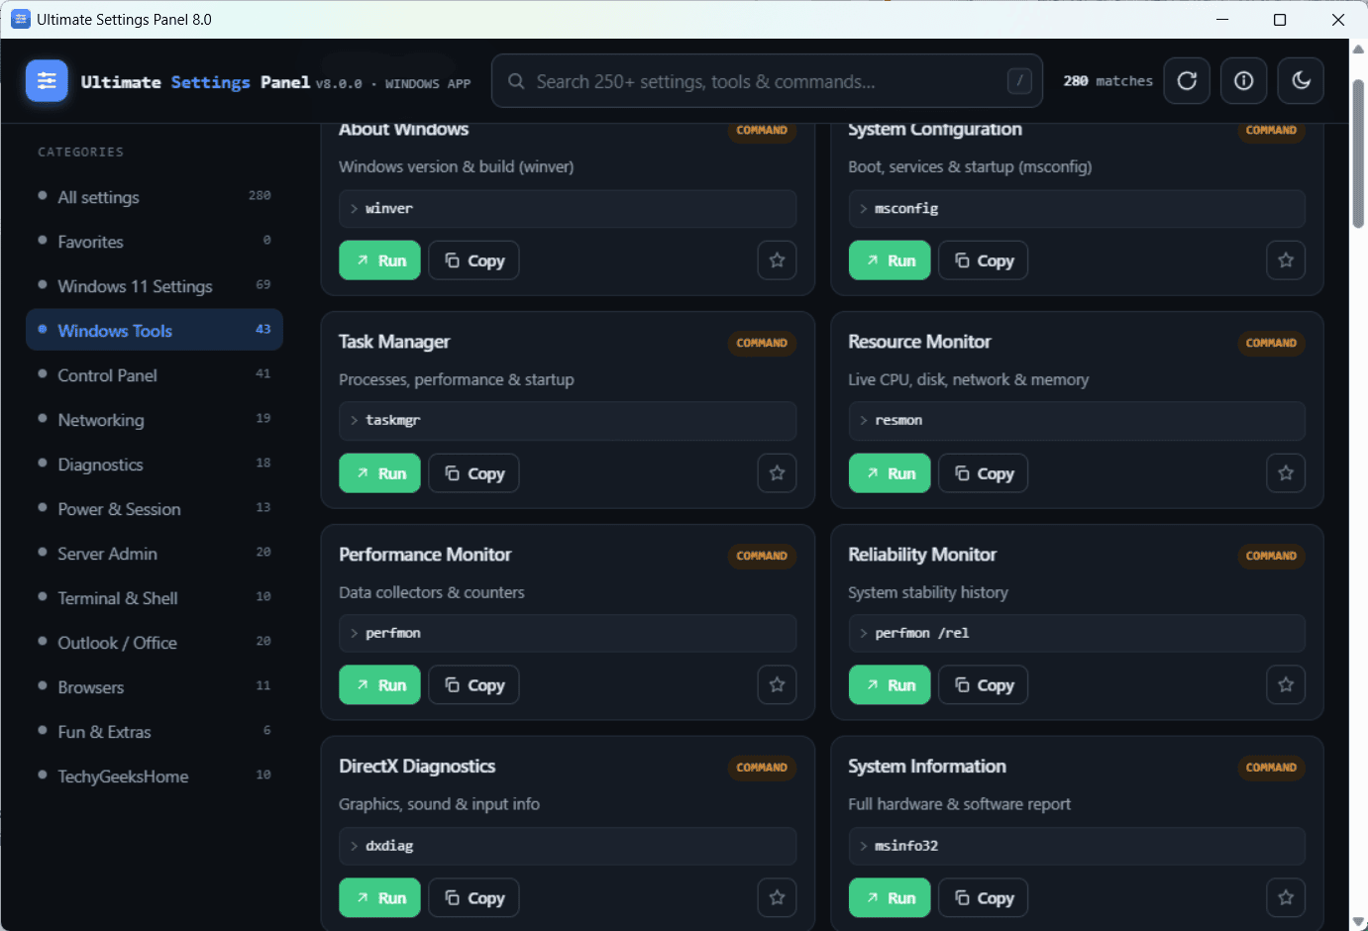Open the Fun & Extras category
Image resolution: width=1368 pixels, height=931 pixels.
155,732
